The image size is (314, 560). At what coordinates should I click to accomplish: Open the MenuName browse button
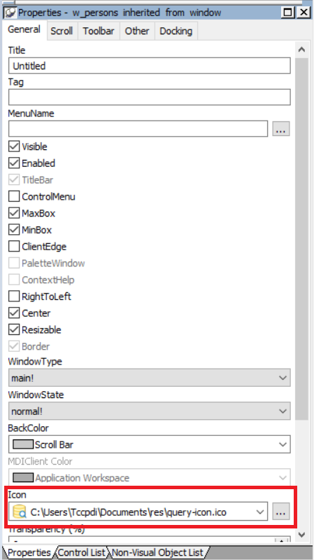pos(281,128)
